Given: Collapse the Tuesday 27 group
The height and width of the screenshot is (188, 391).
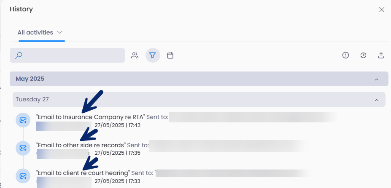Looking at the screenshot, I should [x=377, y=100].
